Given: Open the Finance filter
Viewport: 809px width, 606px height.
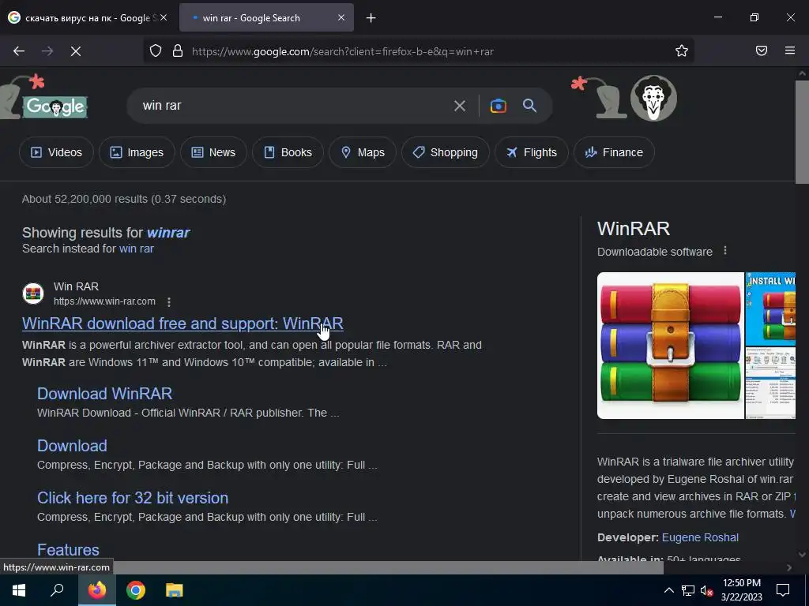Looking at the screenshot, I should click(x=614, y=152).
